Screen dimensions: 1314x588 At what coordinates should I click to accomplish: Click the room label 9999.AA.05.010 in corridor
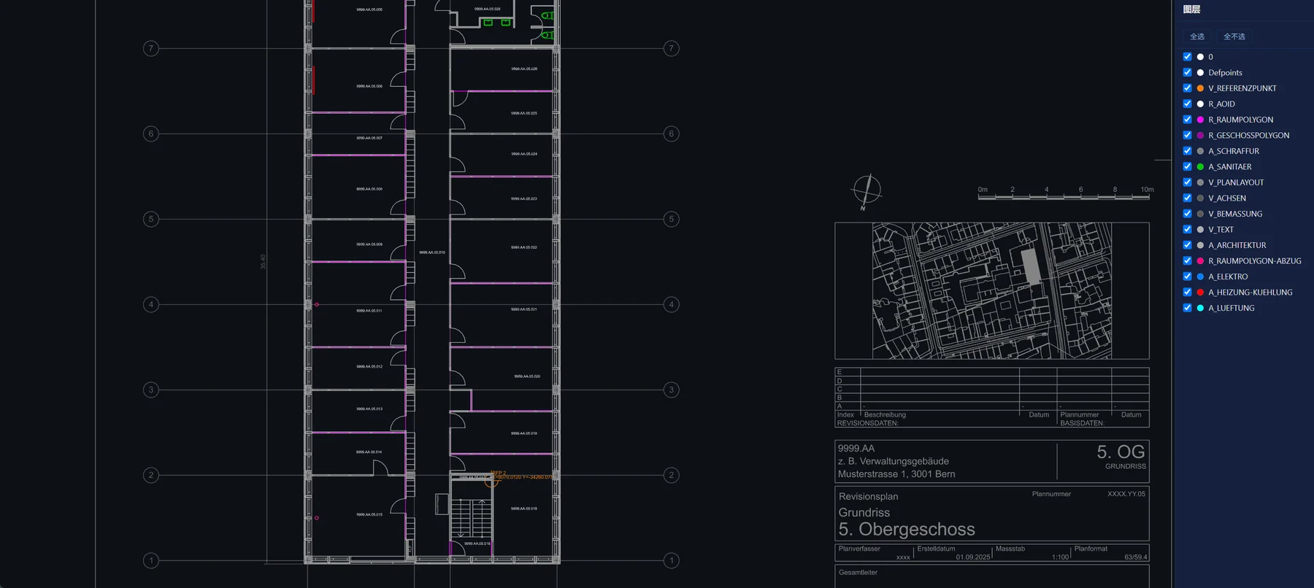pyautogui.click(x=432, y=252)
